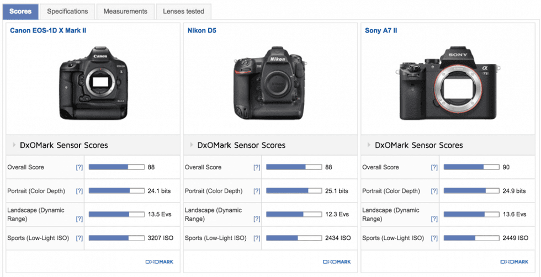Click the Nikon D5 camera image
This screenshot has height=277, width=541.
click(x=269, y=83)
